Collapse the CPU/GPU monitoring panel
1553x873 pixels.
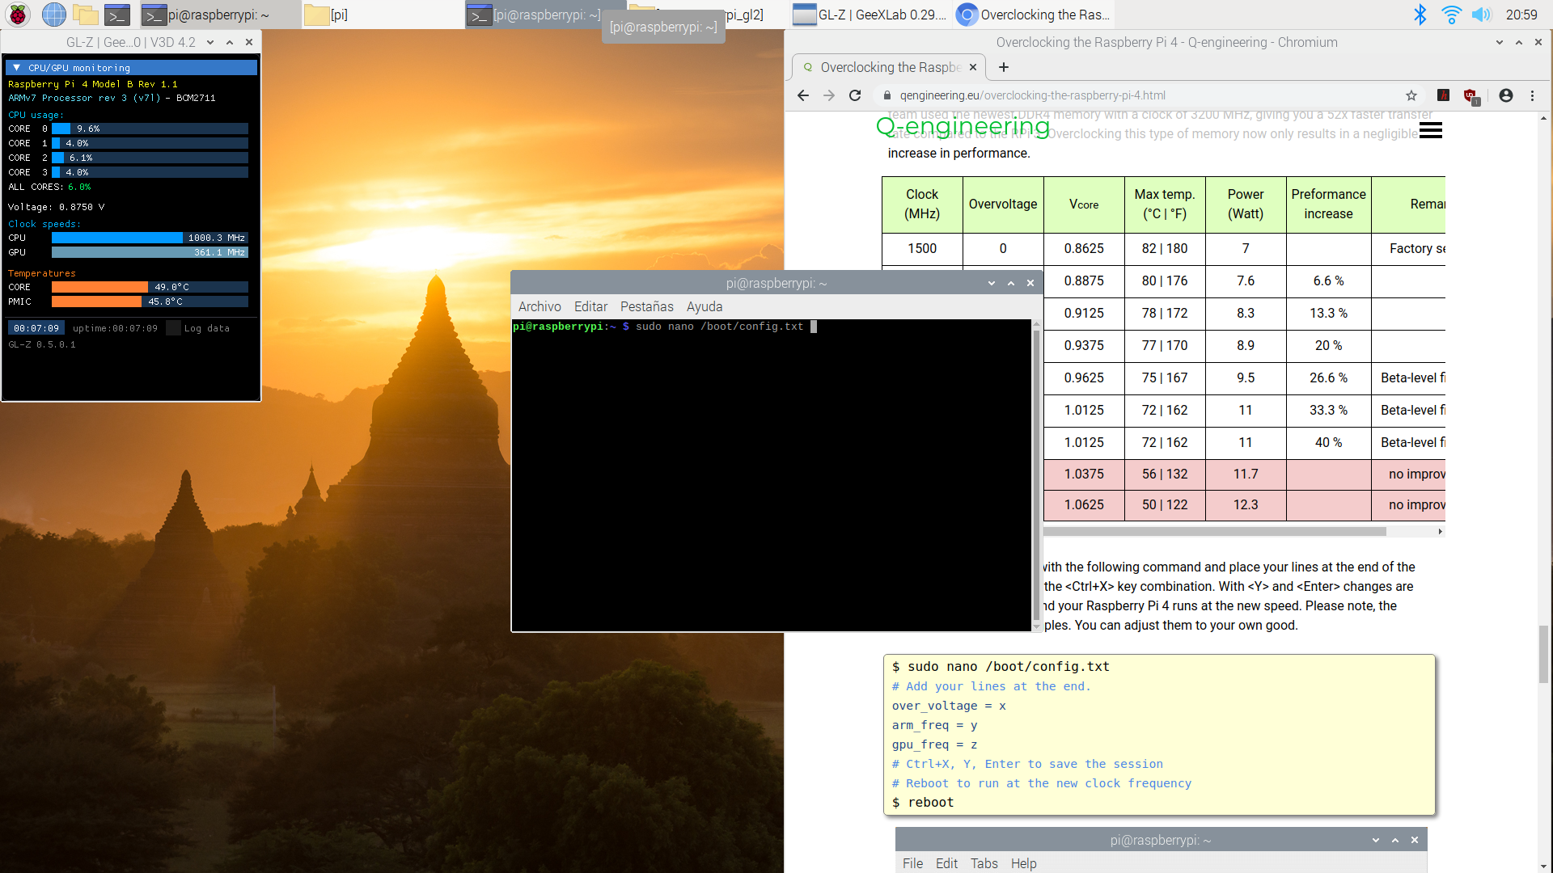click(x=16, y=68)
